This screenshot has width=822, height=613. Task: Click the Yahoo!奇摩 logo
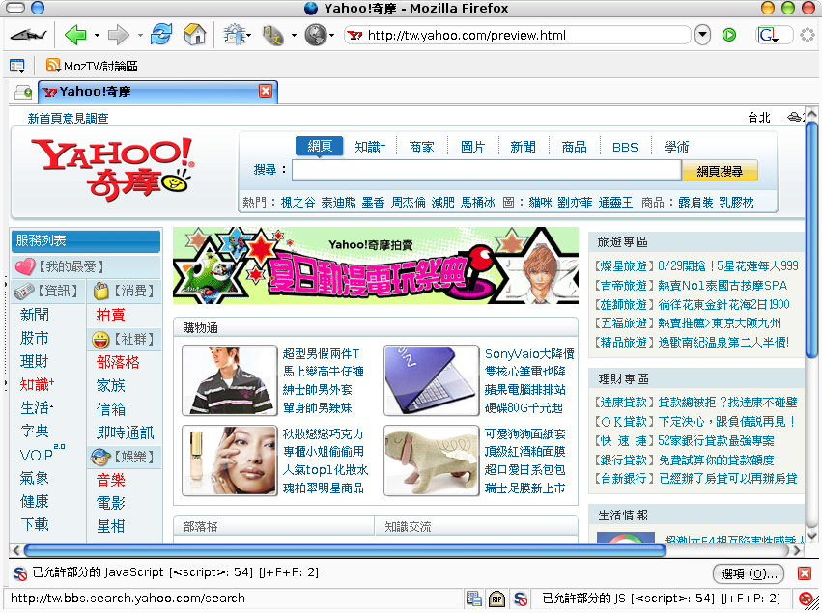point(113,169)
